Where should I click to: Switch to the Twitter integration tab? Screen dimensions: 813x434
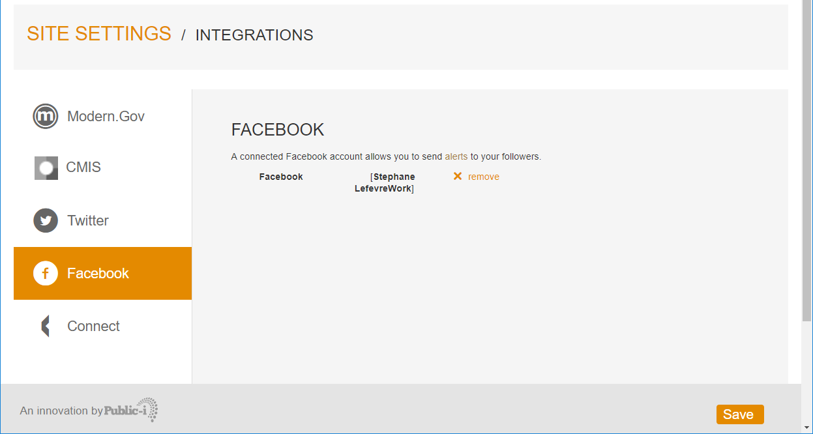point(87,220)
